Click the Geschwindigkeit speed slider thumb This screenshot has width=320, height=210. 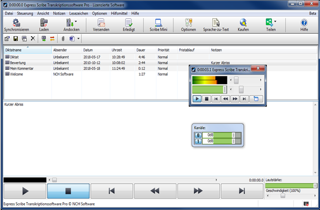283,196
